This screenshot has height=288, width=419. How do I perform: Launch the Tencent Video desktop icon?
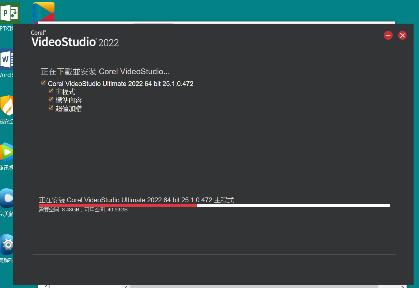pyautogui.click(x=7, y=152)
